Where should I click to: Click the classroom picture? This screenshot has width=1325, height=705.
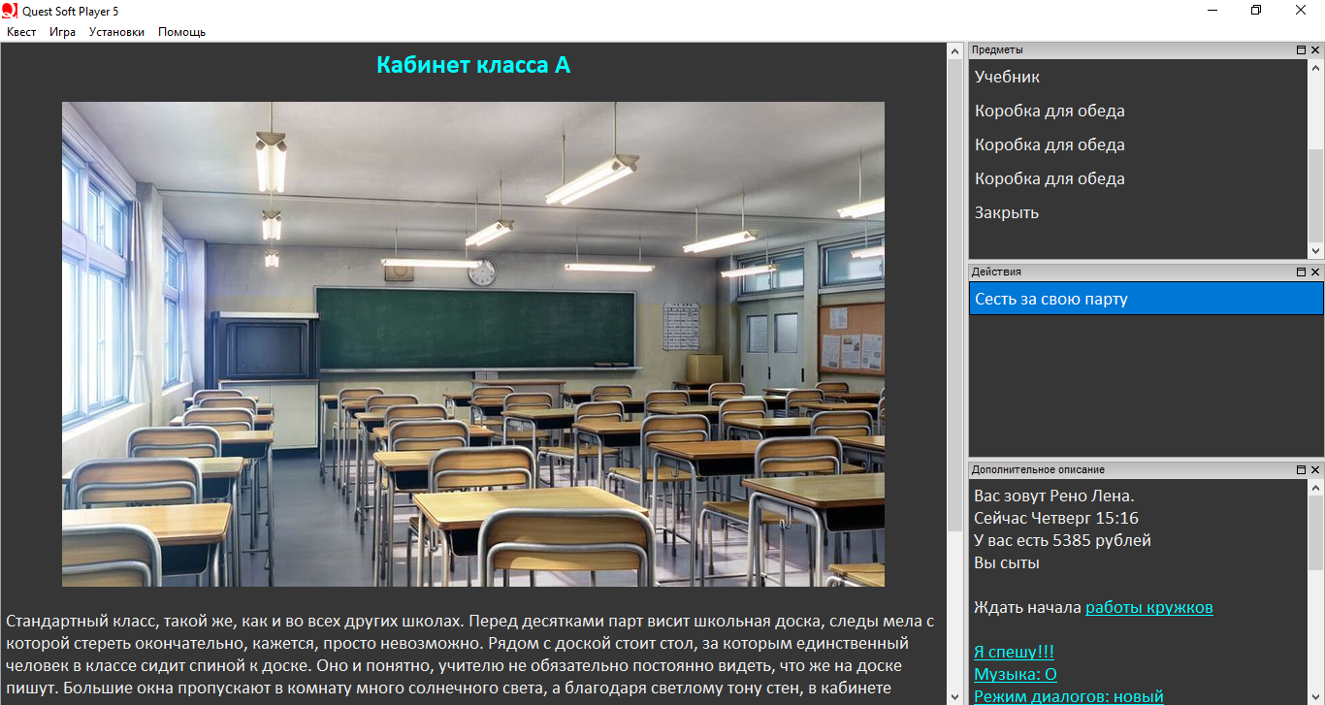pyautogui.click(x=473, y=344)
